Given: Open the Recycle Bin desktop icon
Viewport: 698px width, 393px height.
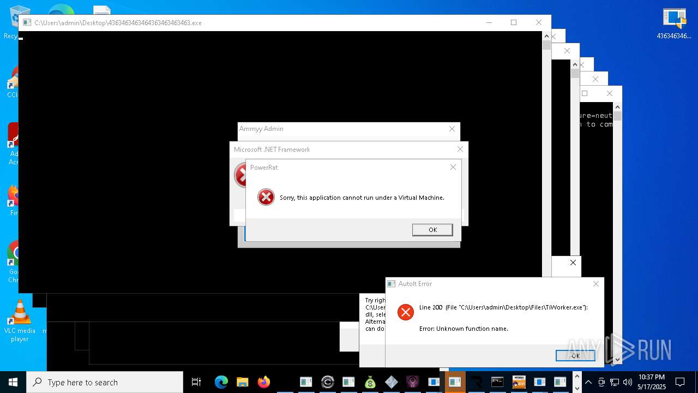Looking at the screenshot, I should [x=11, y=22].
